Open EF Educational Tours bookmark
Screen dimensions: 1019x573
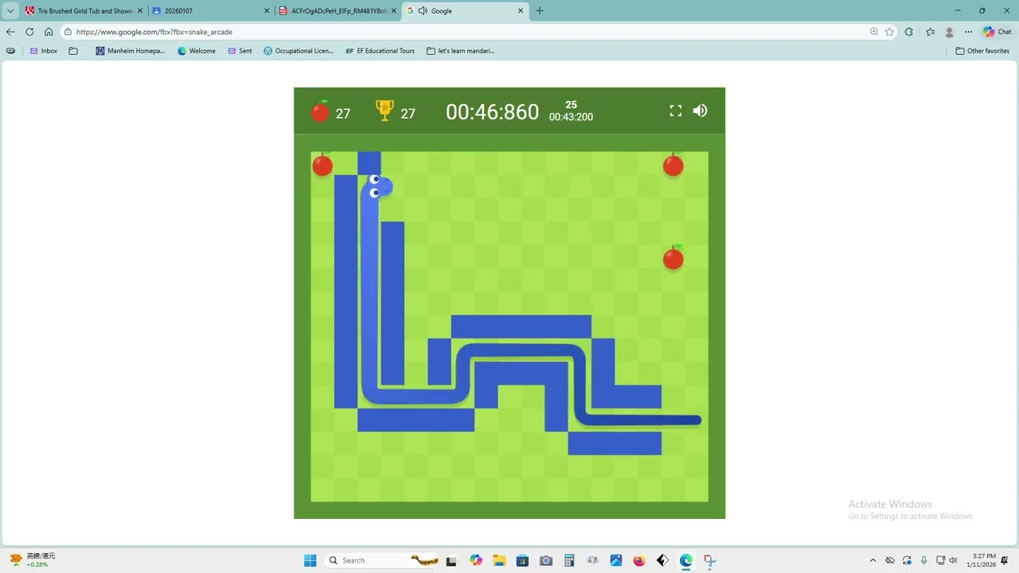(x=380, y=51)
